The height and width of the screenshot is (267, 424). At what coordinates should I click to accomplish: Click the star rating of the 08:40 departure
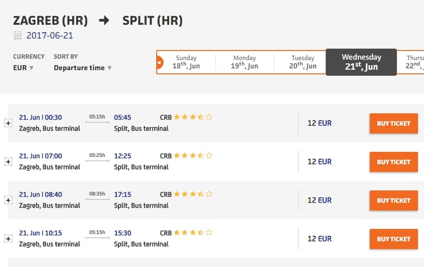tap(193, 194)
